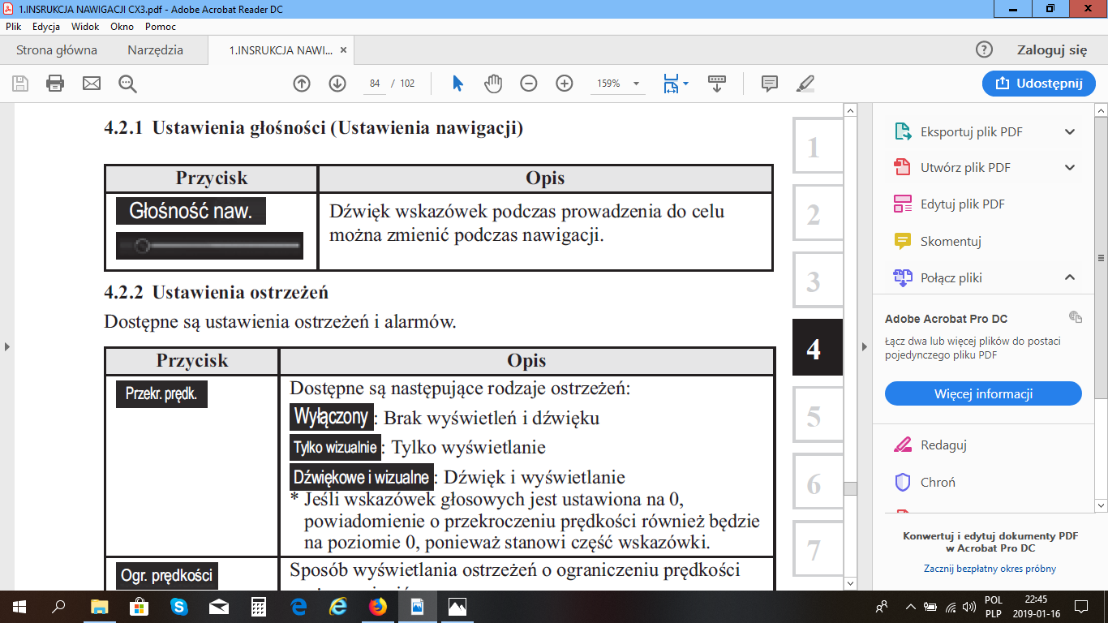Open Firefox from the taskbar
The width and height of the screenshot is (1108, 623).
tap(378, 607)
